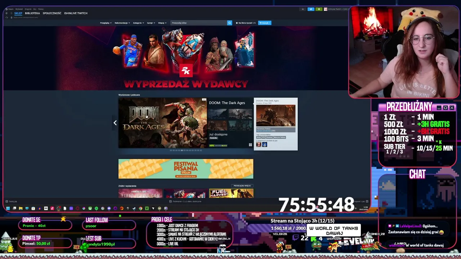Open the Steam menu in menu bar

click(11, 9)
